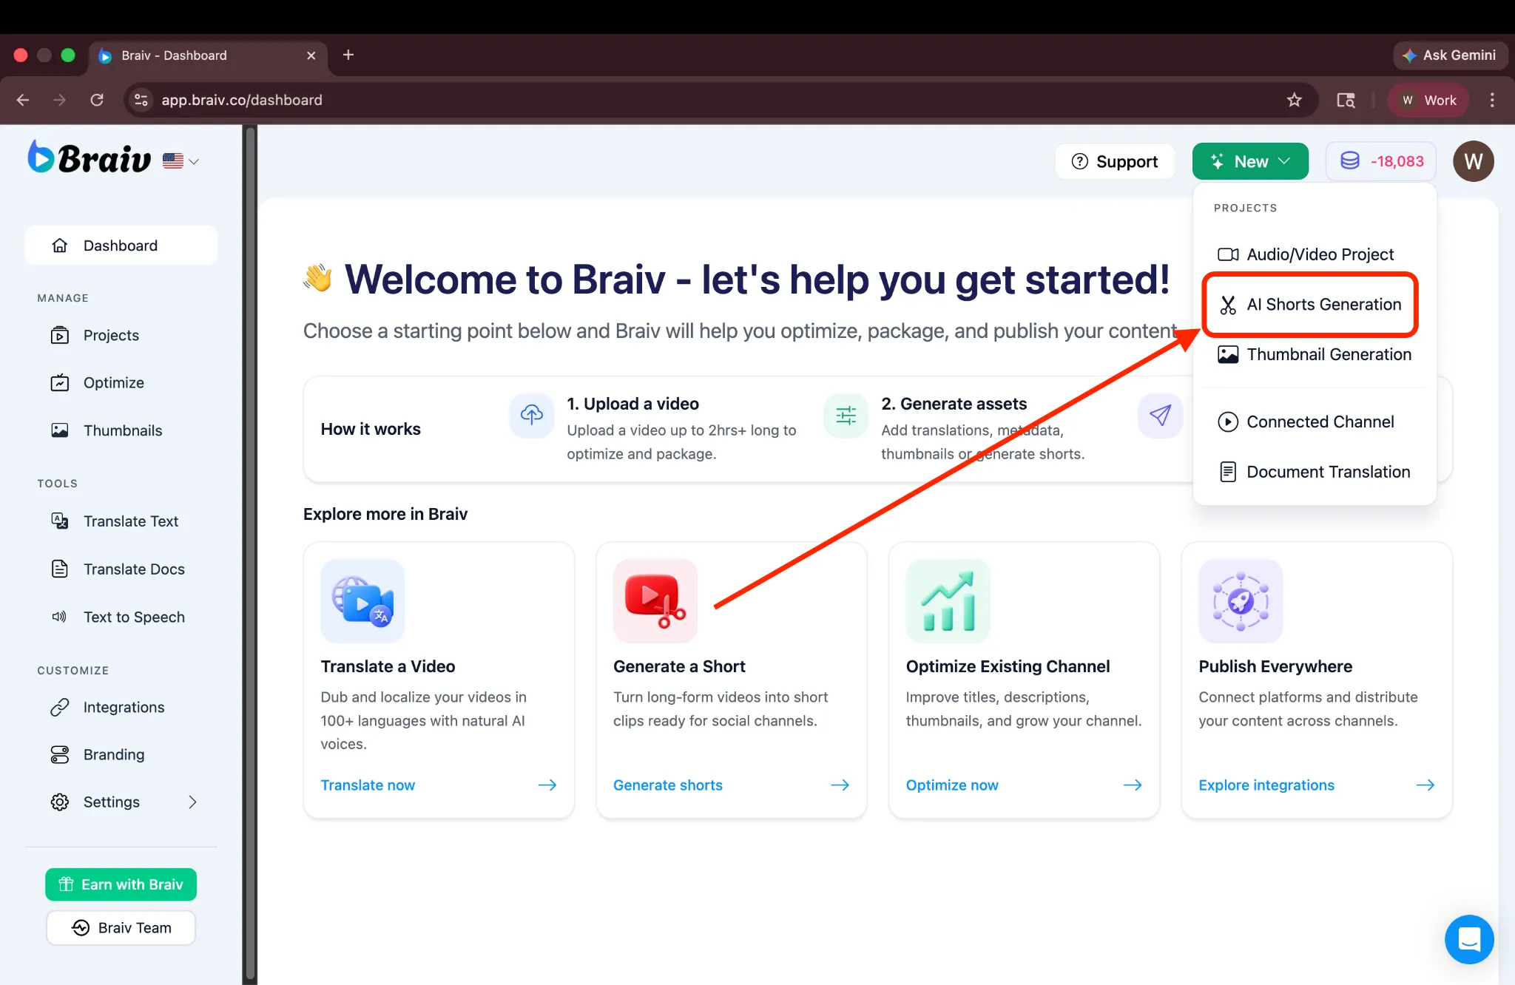
Task: Expand the Settings submenu chevron
Action: 192,802
